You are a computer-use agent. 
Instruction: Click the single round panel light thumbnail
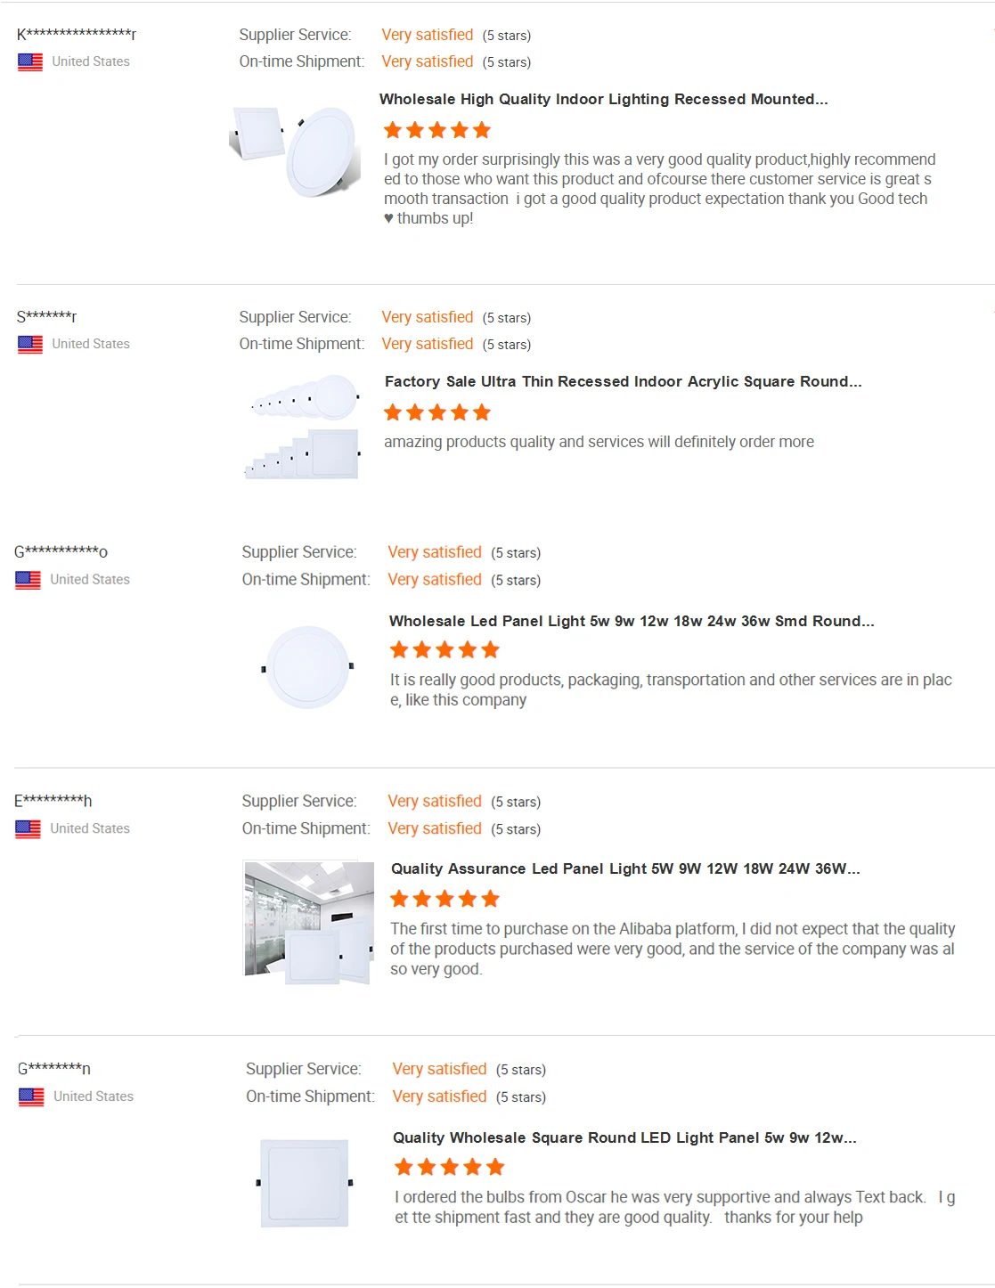(308, 667)
